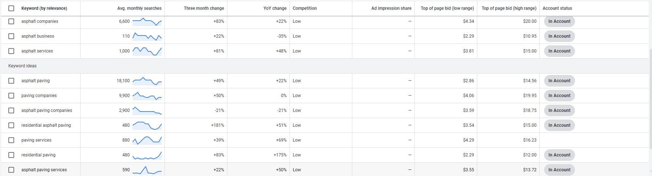This screenshot has width=652, height=176.
Task: Sort table by YoY change column
Action: [275, 8]
